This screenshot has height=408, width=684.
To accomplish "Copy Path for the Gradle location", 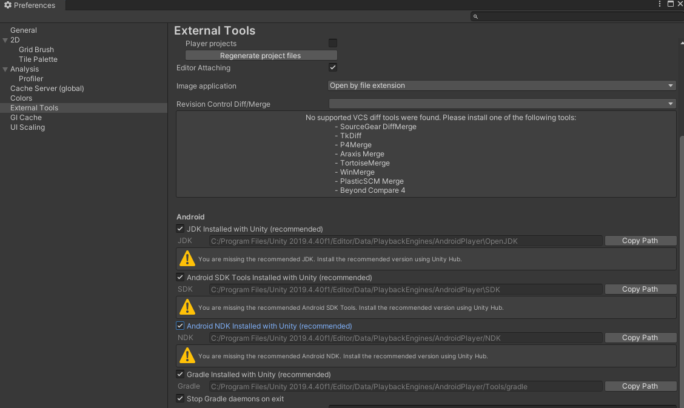I will (640, 386).
